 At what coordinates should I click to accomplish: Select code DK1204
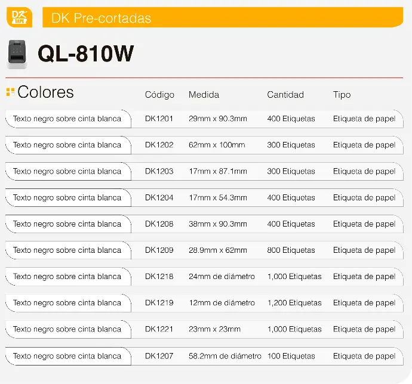tap(159, 197)
